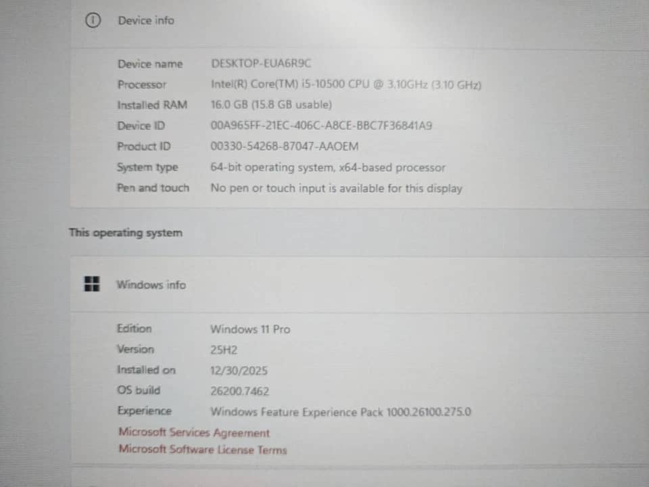Select the Device ID value 00A965FF-21EC
Viewport: 649px width, 487px height.
coord(321,126)
